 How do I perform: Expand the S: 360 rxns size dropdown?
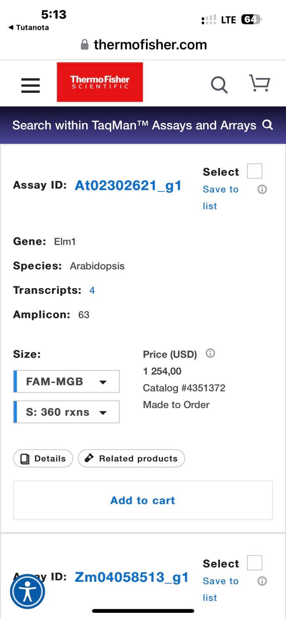coord(66,412)
